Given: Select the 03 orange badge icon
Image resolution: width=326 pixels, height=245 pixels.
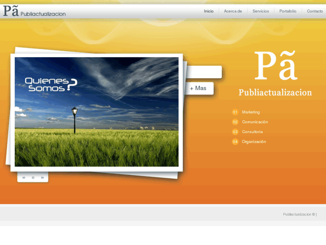Looking at the screenshot, I should [235, 132].
